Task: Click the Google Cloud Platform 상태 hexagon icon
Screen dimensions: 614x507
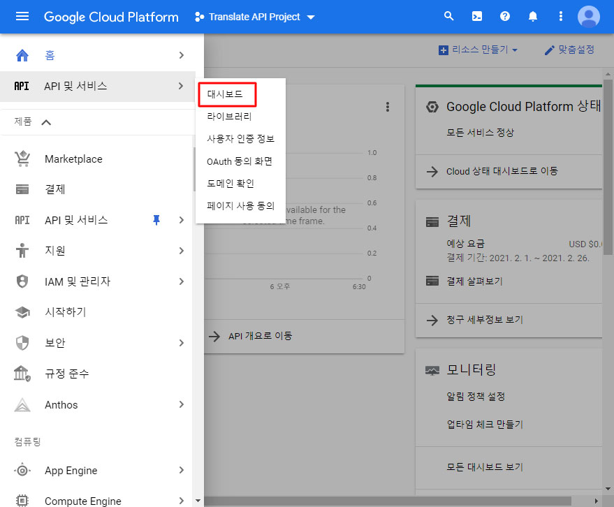Action: (432, 106)
